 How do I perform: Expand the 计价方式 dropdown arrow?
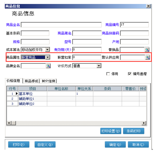point(99,66)
